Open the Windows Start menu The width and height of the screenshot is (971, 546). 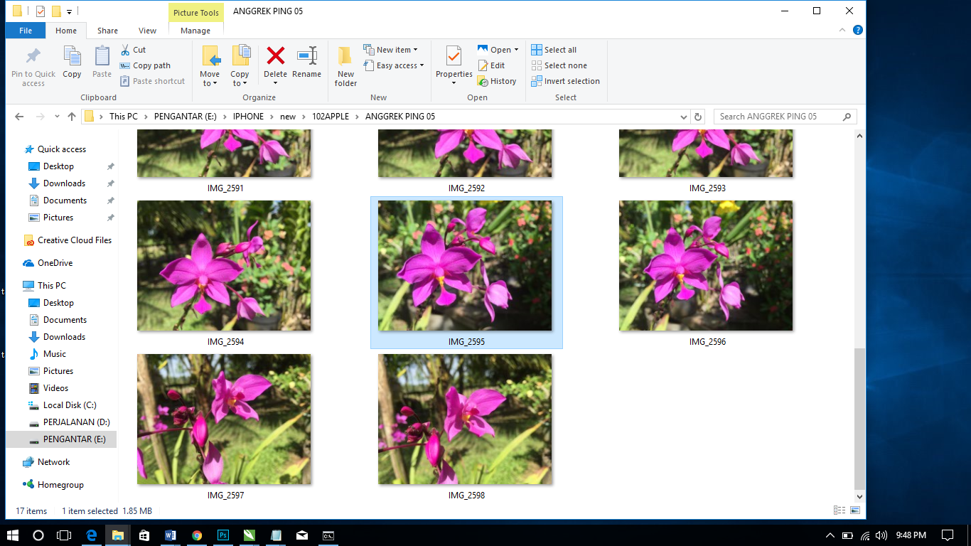[13, 535]
